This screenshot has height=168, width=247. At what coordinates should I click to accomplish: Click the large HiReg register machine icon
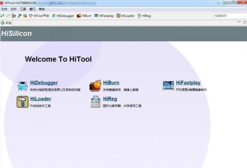(x=95, y=102)
